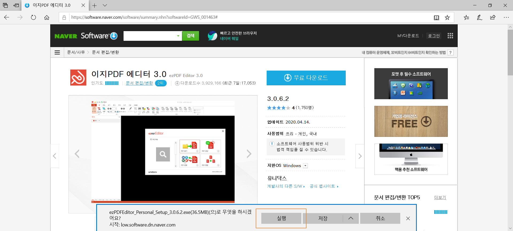Image resolution: width=513 pixels, height=231 pixels.
Task: Click the page vertical scrollbar thumb
Action: pos(510,52)
